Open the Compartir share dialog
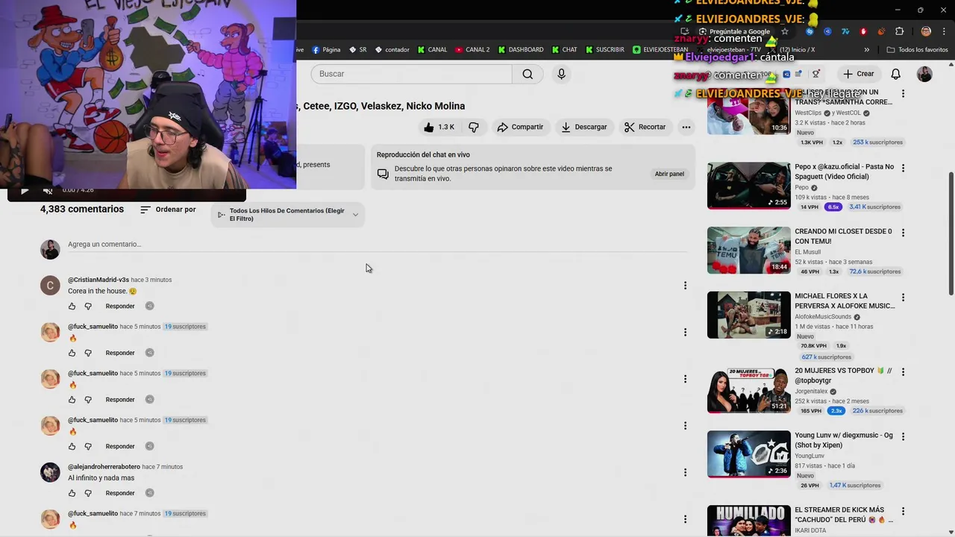955x537 pixels. 520,127
